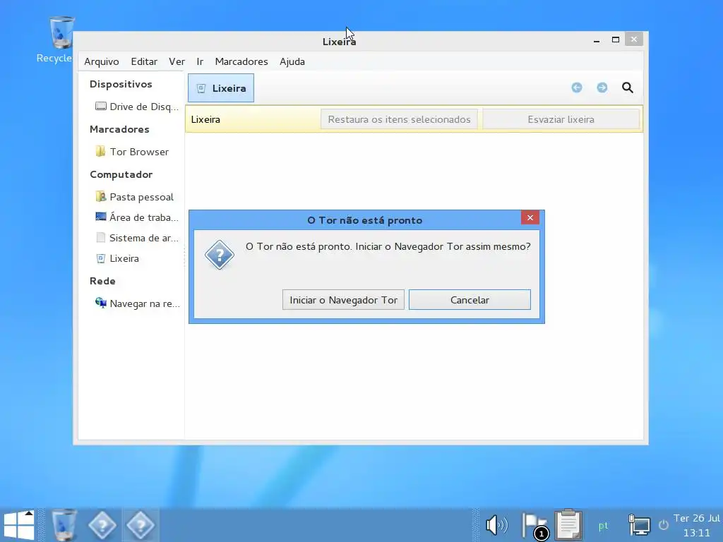
Task: Click Iniciar o Navegador Tor button
Action: (x=344, y=300)
